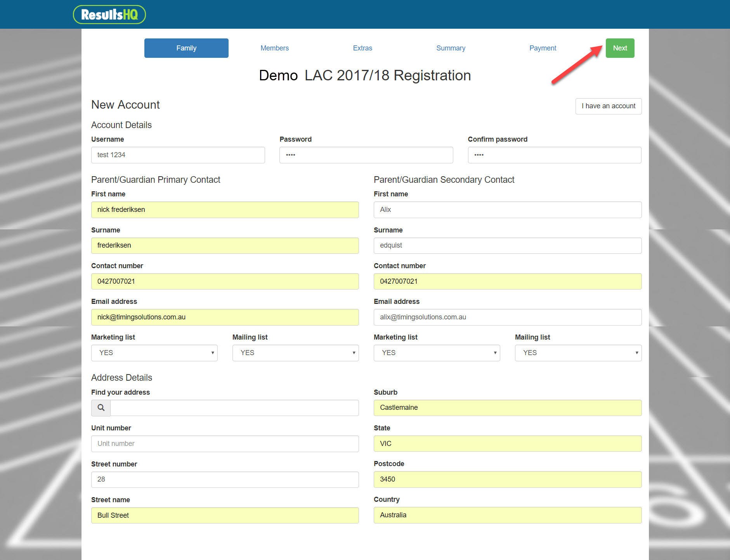Open secondary contact Mailing list dropdown

578,353
